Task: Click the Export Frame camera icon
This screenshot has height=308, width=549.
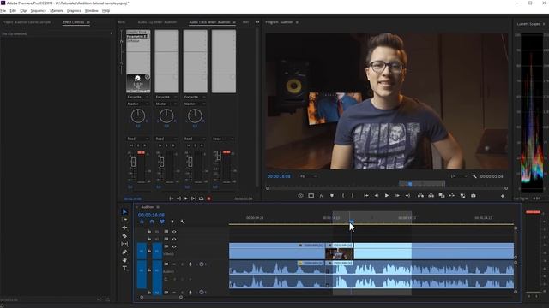Action: click(474, 196)
